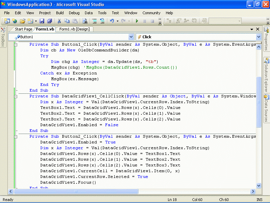The height and width of the screenshot is (203, 270).
Task: Expand the Redo history dropdown arrow
Action: click(129, 21)
